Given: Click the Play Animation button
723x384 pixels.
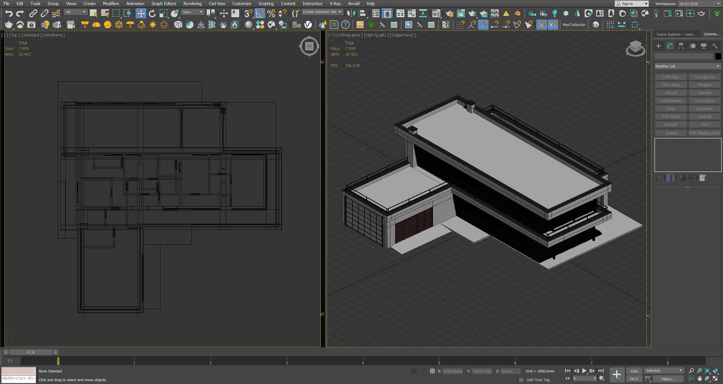Looking at the screenshot, I should 584,371.
